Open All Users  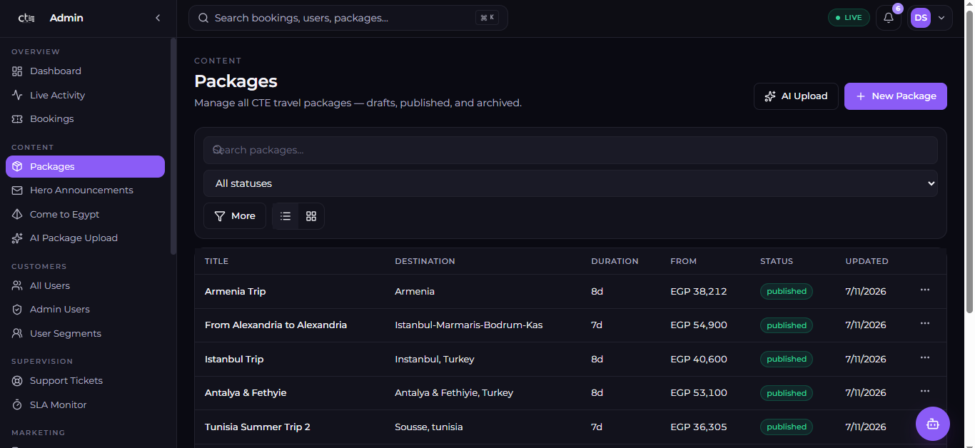point(85,285)
